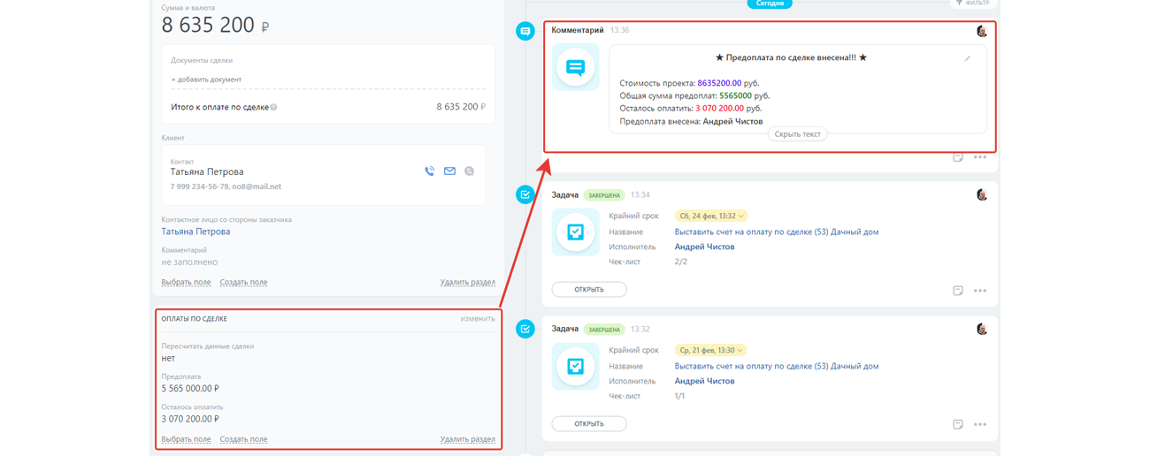This screenshot has height=456, width=1150.
Task: Click the 13:34 task checkmark timeline icon
Action: [525, 194]
